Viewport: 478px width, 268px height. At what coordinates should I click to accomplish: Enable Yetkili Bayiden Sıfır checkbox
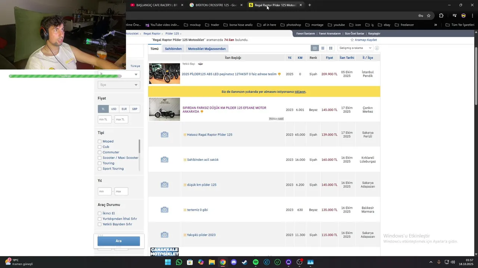(100, 224)
